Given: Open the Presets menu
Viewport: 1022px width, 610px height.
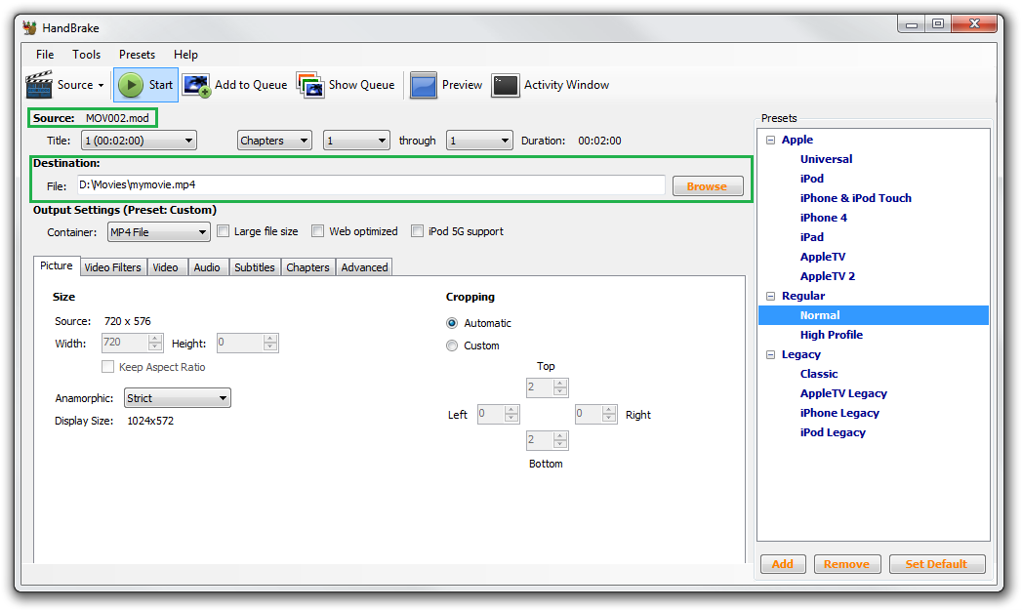Looking at the screenshot, I should [137, 55].
